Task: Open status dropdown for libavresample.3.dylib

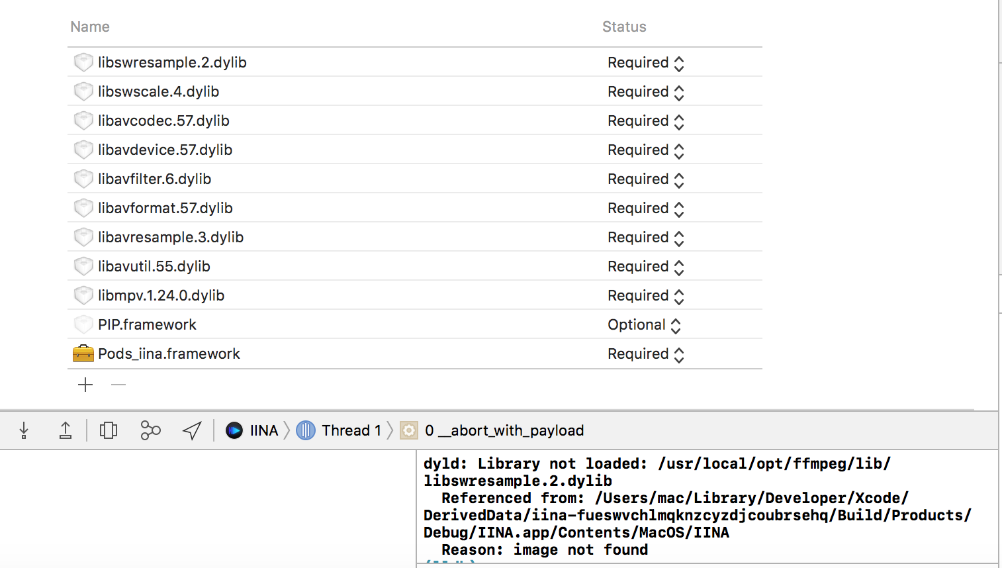Action: point(646,238)
